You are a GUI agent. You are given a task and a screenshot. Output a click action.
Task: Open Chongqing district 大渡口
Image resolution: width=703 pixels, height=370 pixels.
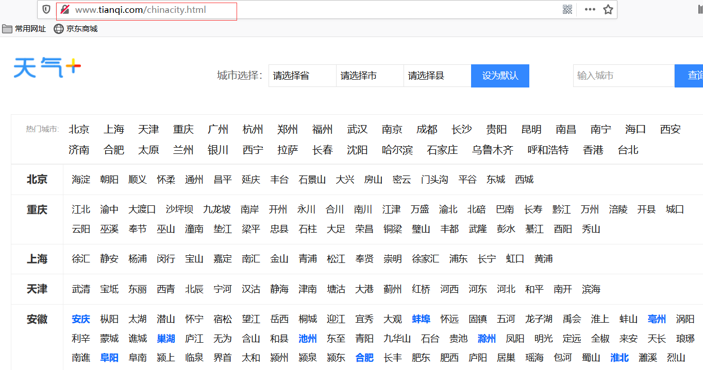click(142, 209)
